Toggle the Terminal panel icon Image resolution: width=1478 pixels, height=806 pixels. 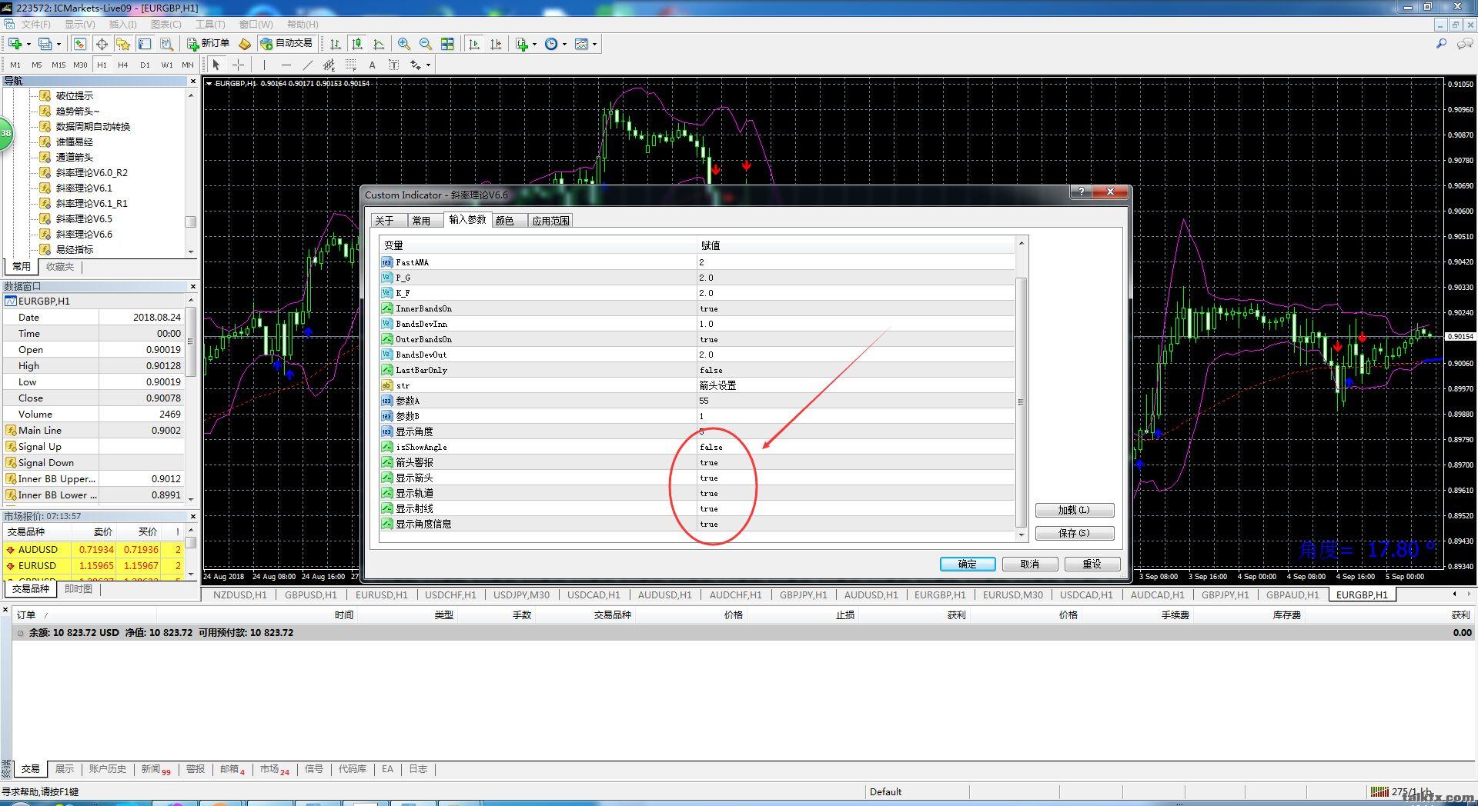(145, 44)
